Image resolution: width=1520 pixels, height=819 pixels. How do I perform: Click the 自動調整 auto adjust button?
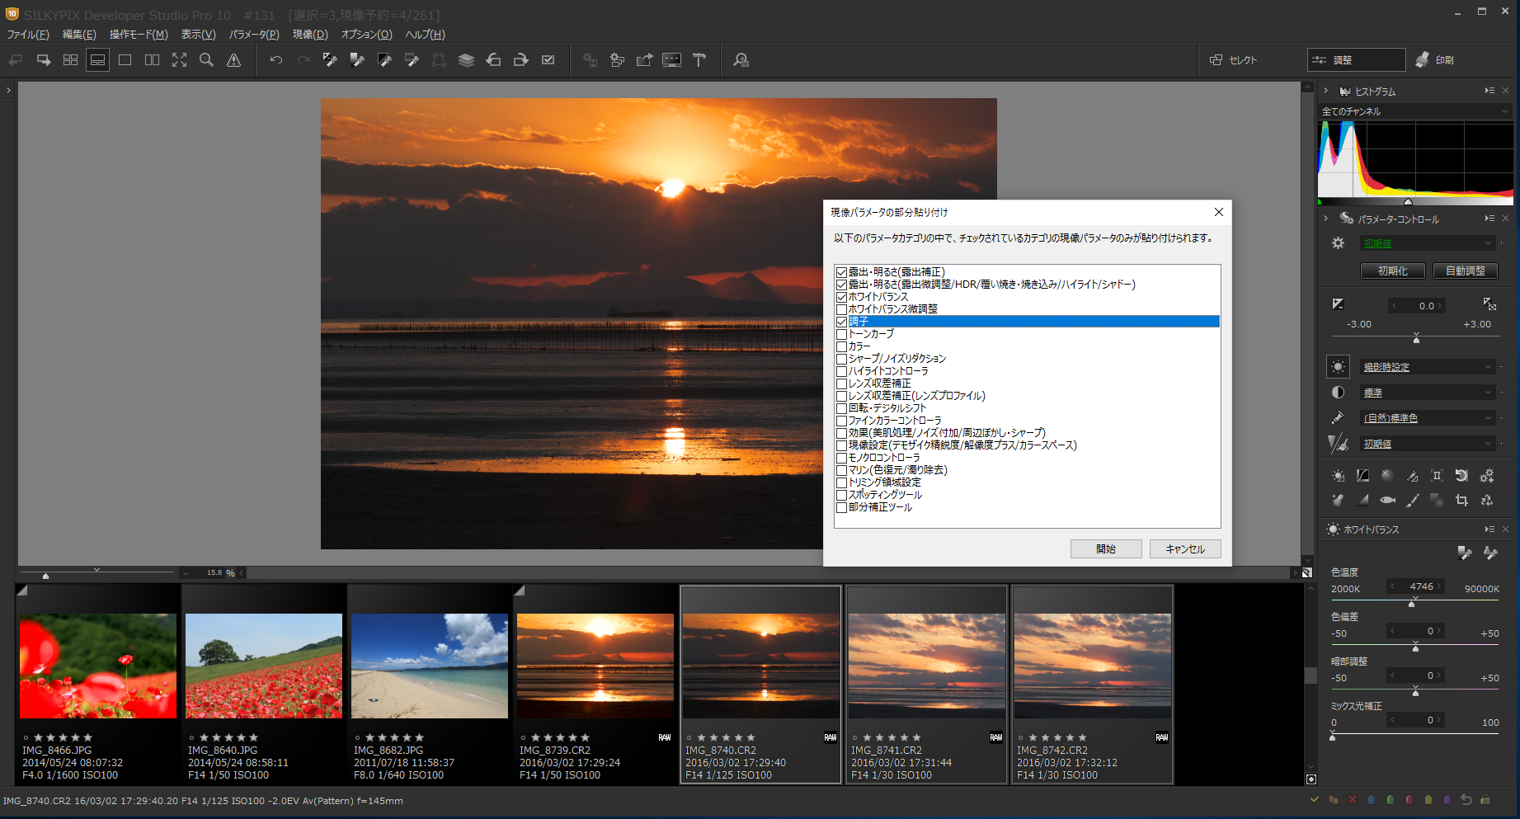click(x=1465, y=271)
